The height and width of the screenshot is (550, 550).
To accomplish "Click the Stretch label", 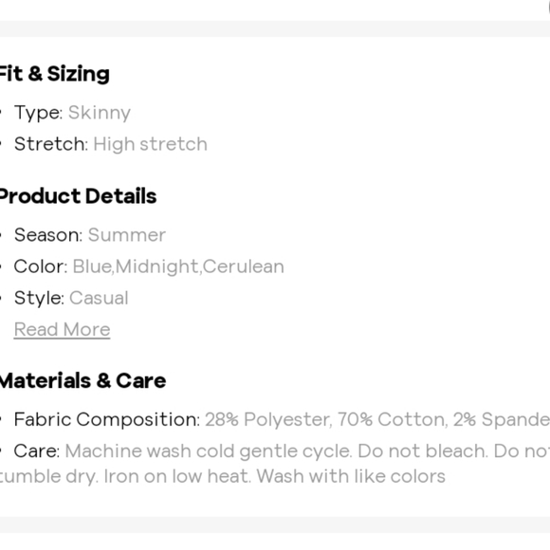I will pyautogui.click(x=51, y=144).
